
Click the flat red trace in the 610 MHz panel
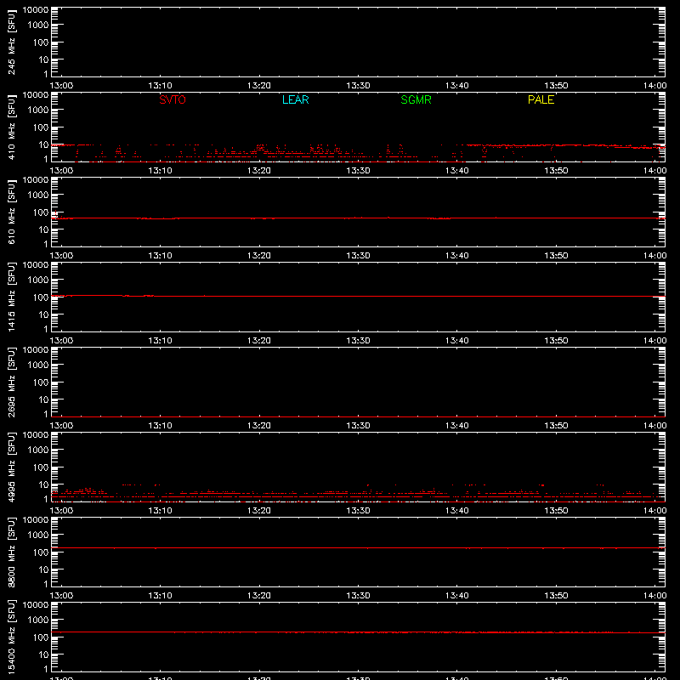[x=358, y=218]
